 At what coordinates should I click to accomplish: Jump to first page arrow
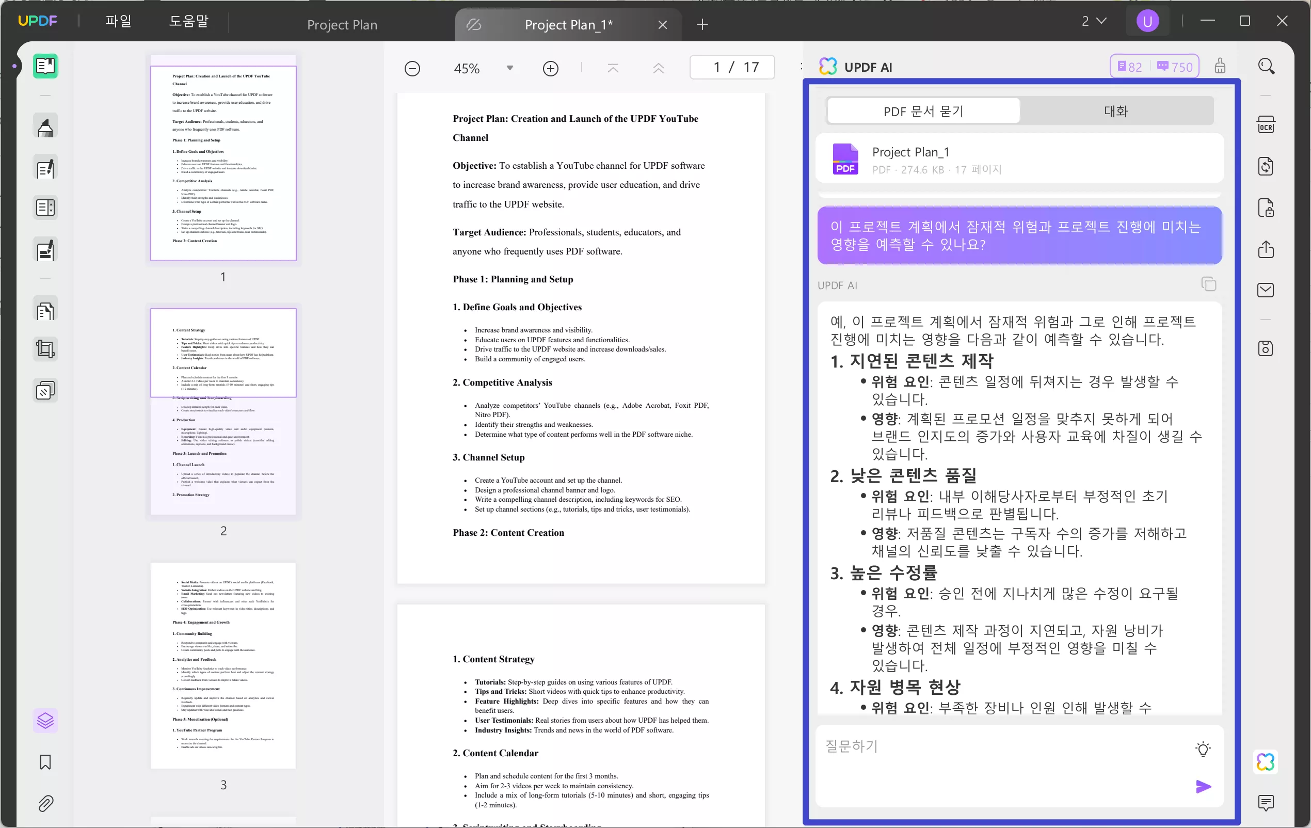point(613,68)
